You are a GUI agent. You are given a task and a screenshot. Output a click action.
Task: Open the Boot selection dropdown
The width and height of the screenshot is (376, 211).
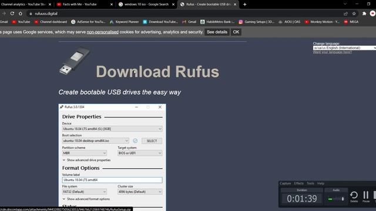point(95,141)
